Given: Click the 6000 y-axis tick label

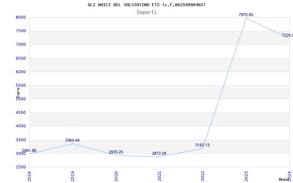Looking at the screenshot, I should click(x=20, y=72).
